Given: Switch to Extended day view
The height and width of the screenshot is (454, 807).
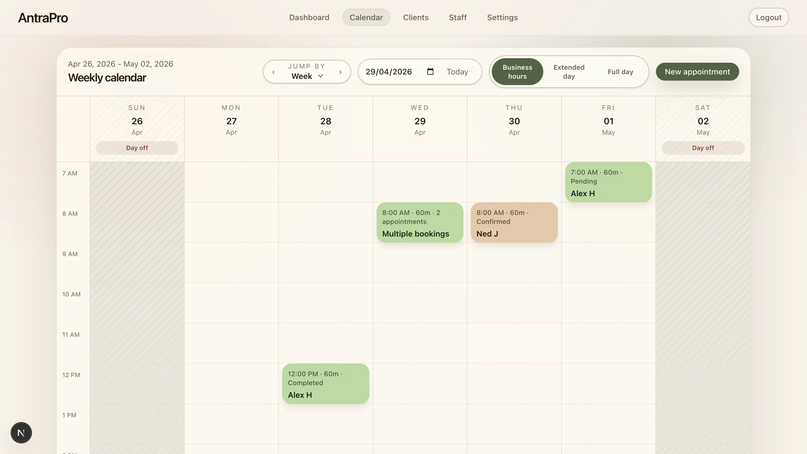Looking at the screenshot, I should [x=569, y=72].
